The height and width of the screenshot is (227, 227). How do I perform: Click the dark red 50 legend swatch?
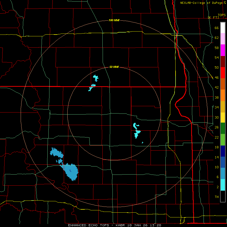[223, 61]
